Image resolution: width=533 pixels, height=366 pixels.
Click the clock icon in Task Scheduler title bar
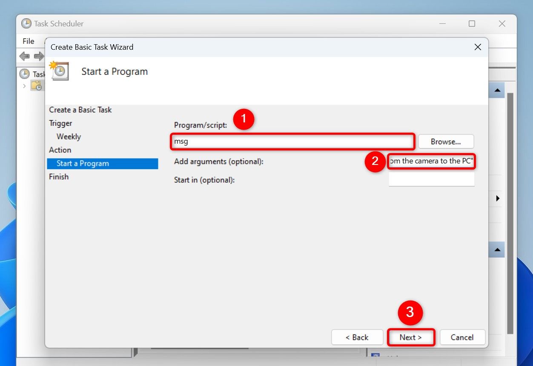(26, 24)
